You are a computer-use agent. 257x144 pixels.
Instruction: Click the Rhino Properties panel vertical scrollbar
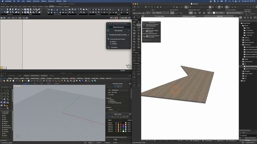coord(131,94)
